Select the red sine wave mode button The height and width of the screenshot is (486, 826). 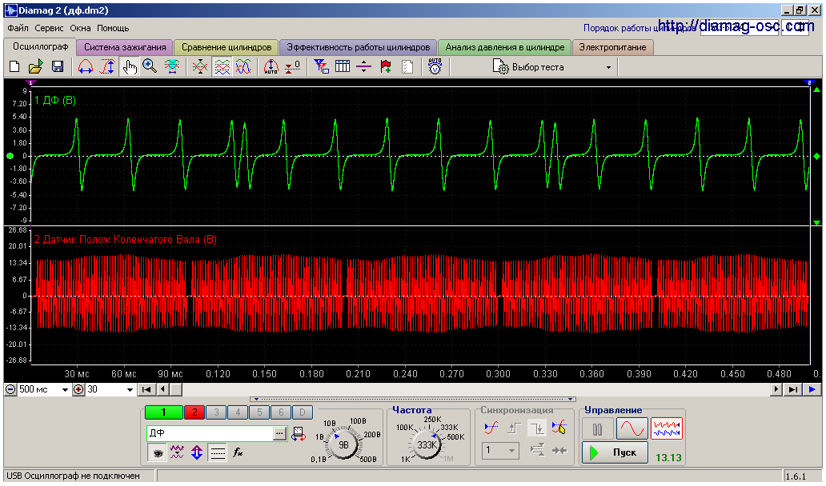(x=632, y=429)
